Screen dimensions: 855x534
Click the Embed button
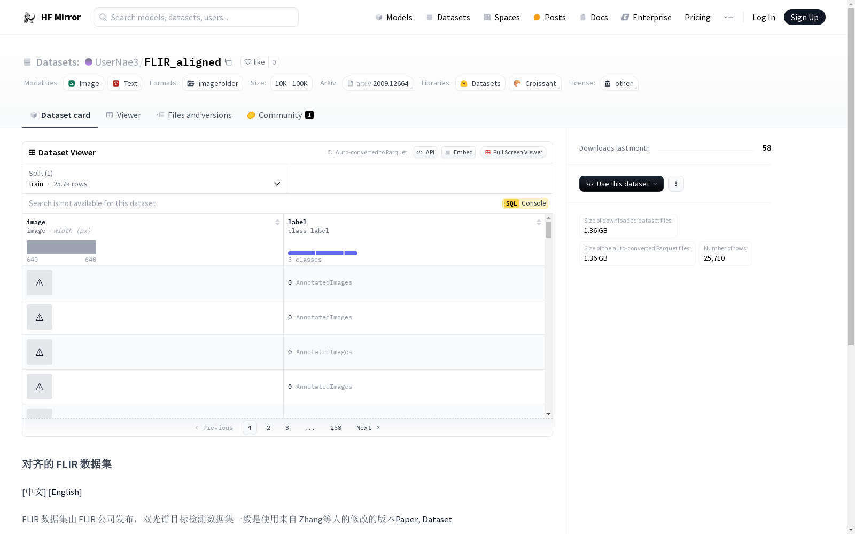458,152
